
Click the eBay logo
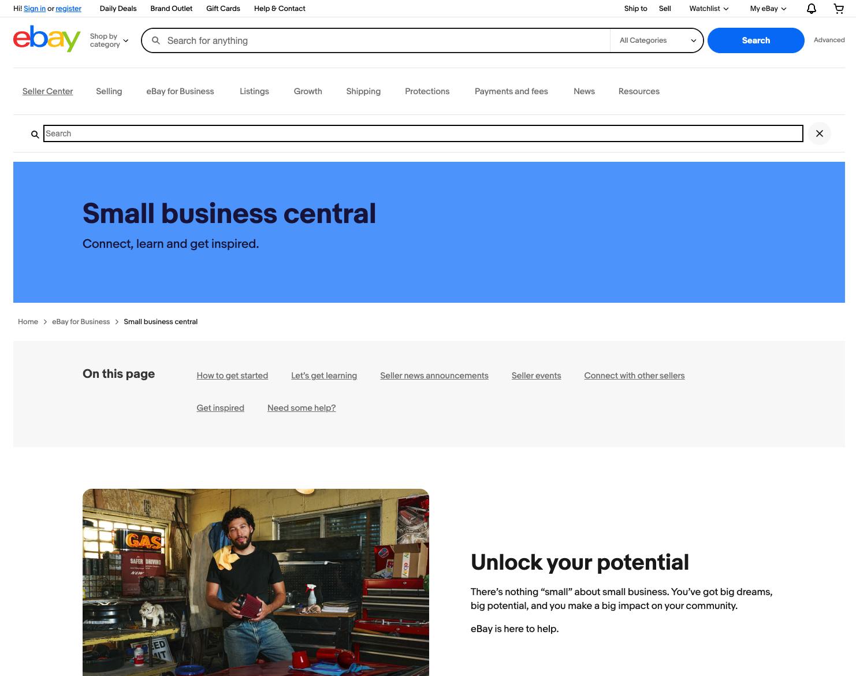click(x=46, y=39)
